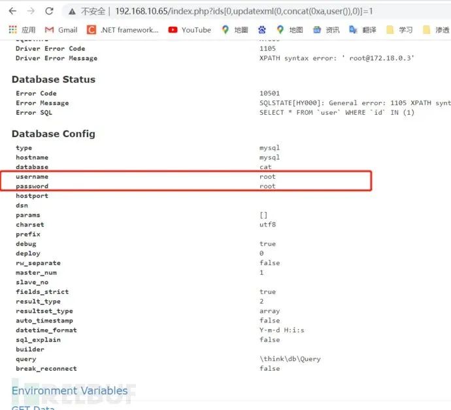Open the 学习 bookmark folder
Screen dimensions: 451x410
(x=399, y=30)
